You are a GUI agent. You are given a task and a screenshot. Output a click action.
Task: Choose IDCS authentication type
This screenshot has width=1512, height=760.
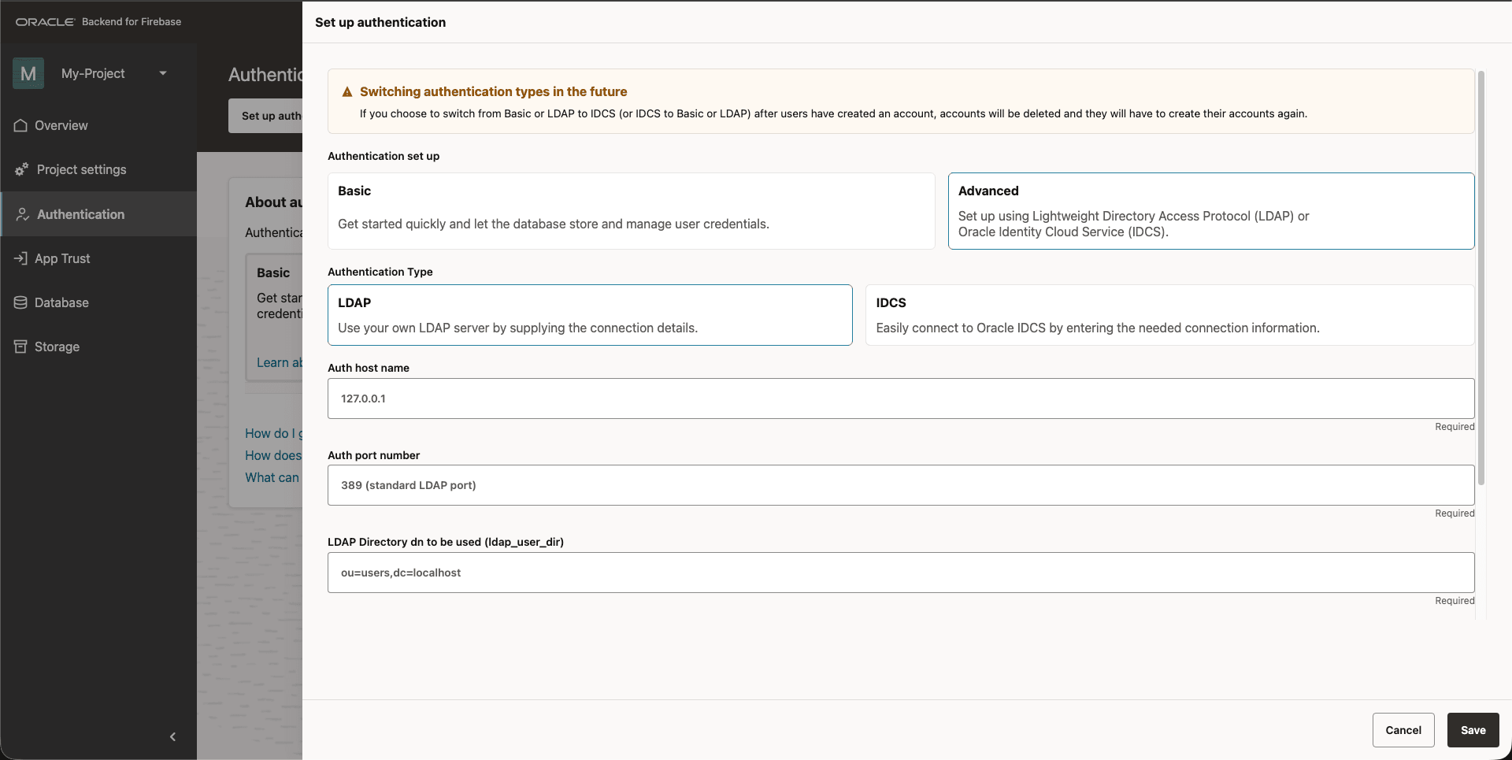[1169, 315]
